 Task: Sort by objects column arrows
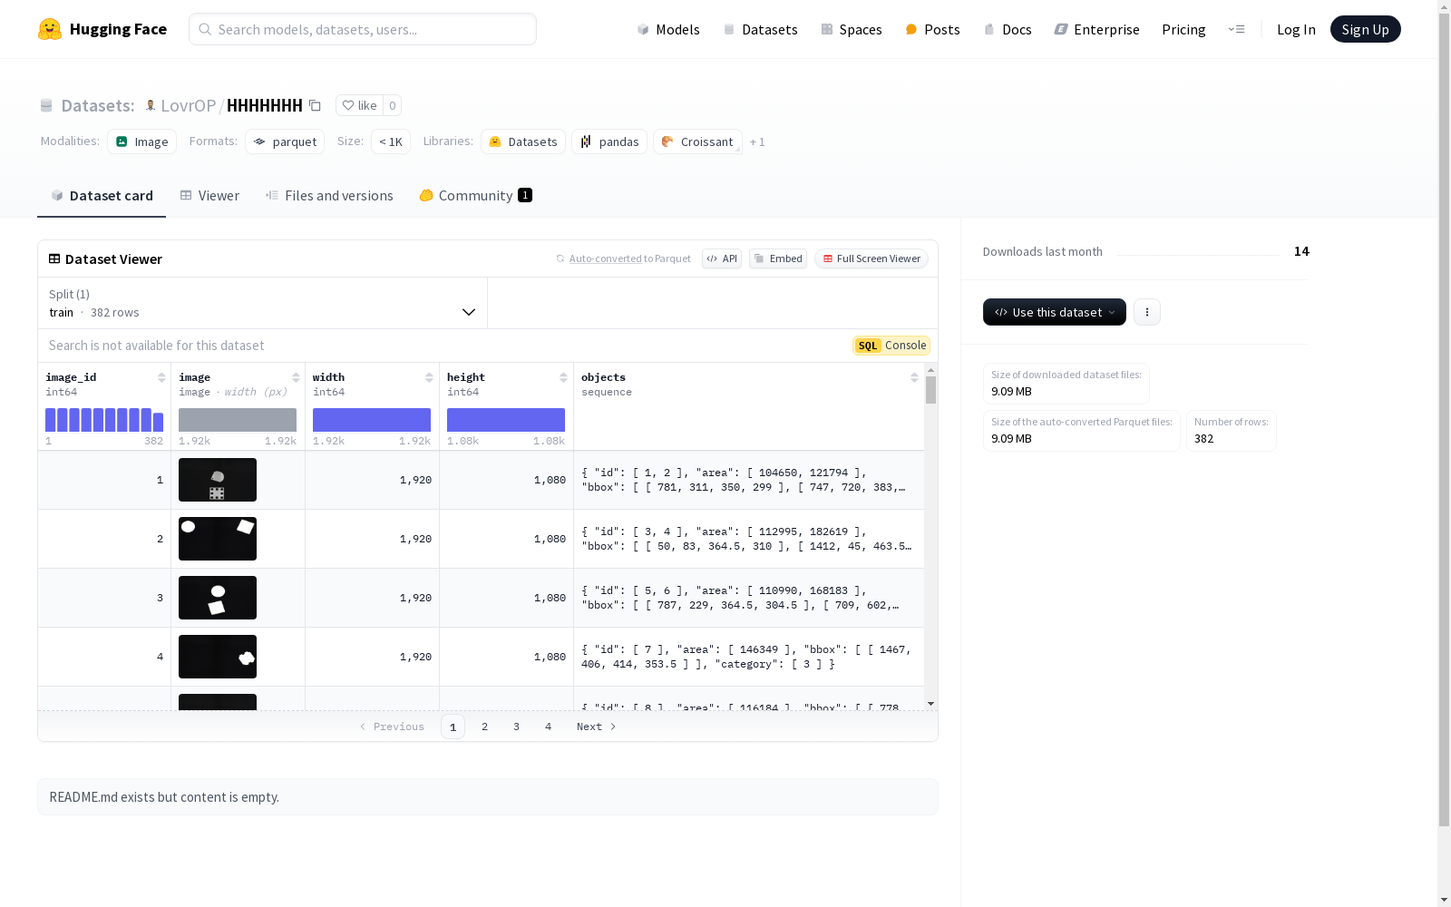point(914,377)
